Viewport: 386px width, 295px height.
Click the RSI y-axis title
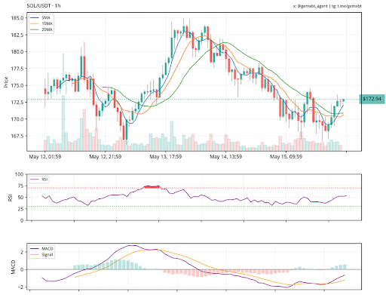coord(11,198)
